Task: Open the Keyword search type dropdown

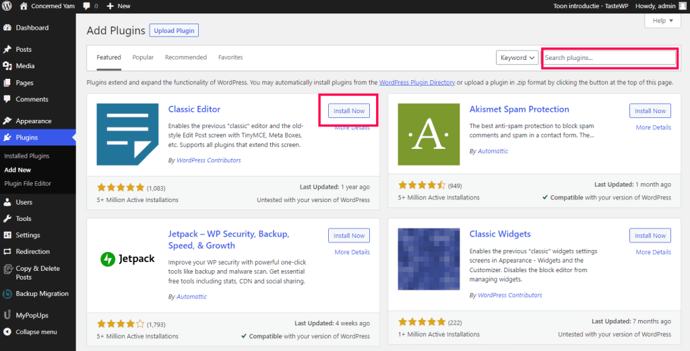Action: [x=517, y=58]
